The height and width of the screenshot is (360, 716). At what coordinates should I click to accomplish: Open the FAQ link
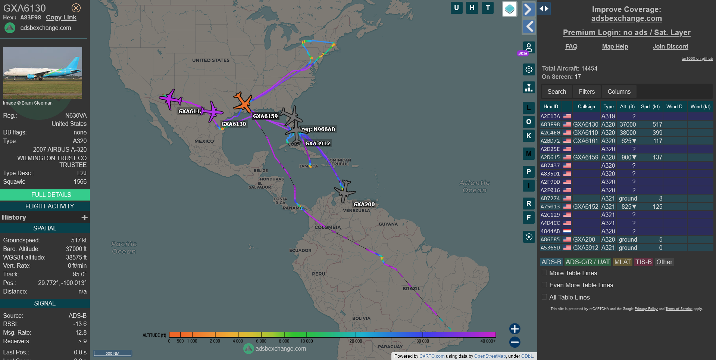click(x=571, y=46)
